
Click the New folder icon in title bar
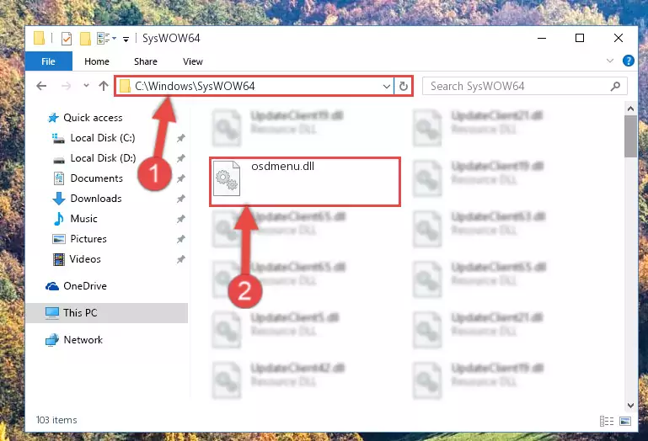[85, 39]
